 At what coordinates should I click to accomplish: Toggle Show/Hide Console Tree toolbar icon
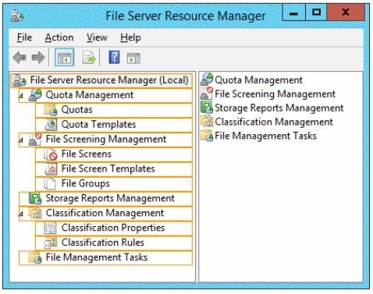pos(64,58)
